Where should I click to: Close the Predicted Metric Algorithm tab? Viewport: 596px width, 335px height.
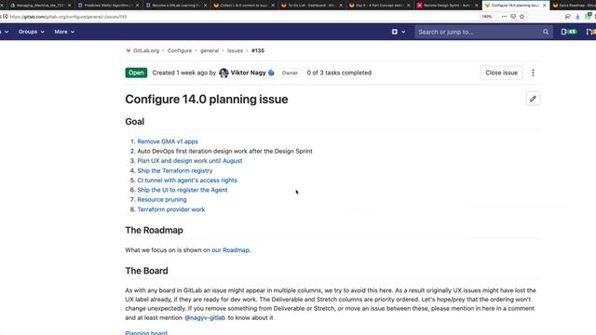(137, 6)
